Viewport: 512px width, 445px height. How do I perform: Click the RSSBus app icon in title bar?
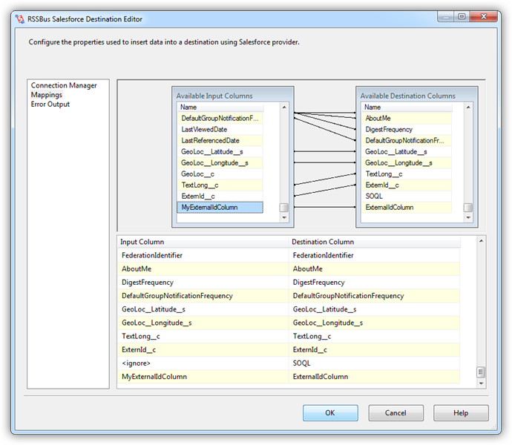tap(20, 19)
